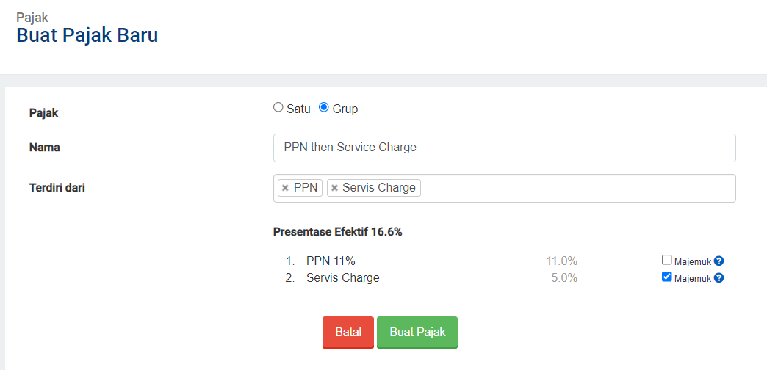This screenshot has width=767, height=370.
Task: Click the PPN 11% list item
Action: pyautogui.click(x=331, y=261)
